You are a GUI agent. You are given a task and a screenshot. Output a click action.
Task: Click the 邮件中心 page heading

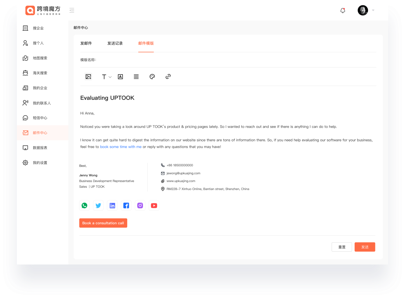pyautogui.click(x=81, y=28)
